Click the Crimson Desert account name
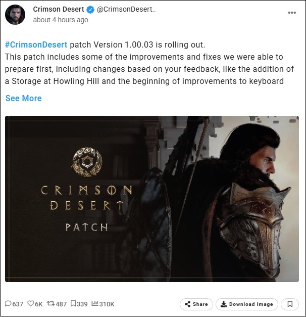This screenshot has height=317, width=306. (x=59, y=9)
